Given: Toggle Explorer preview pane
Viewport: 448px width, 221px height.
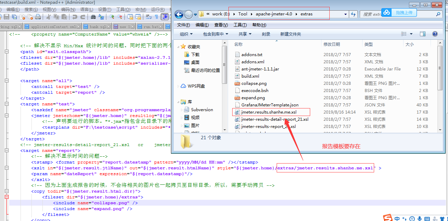Looking at the screenshot, I should pyautogui.click(x=423, y=34).
